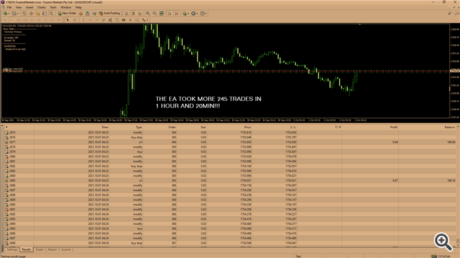This screenshot has height=258, width=460.
Task: Sort results by the Price column header
Action: [229, 127]
